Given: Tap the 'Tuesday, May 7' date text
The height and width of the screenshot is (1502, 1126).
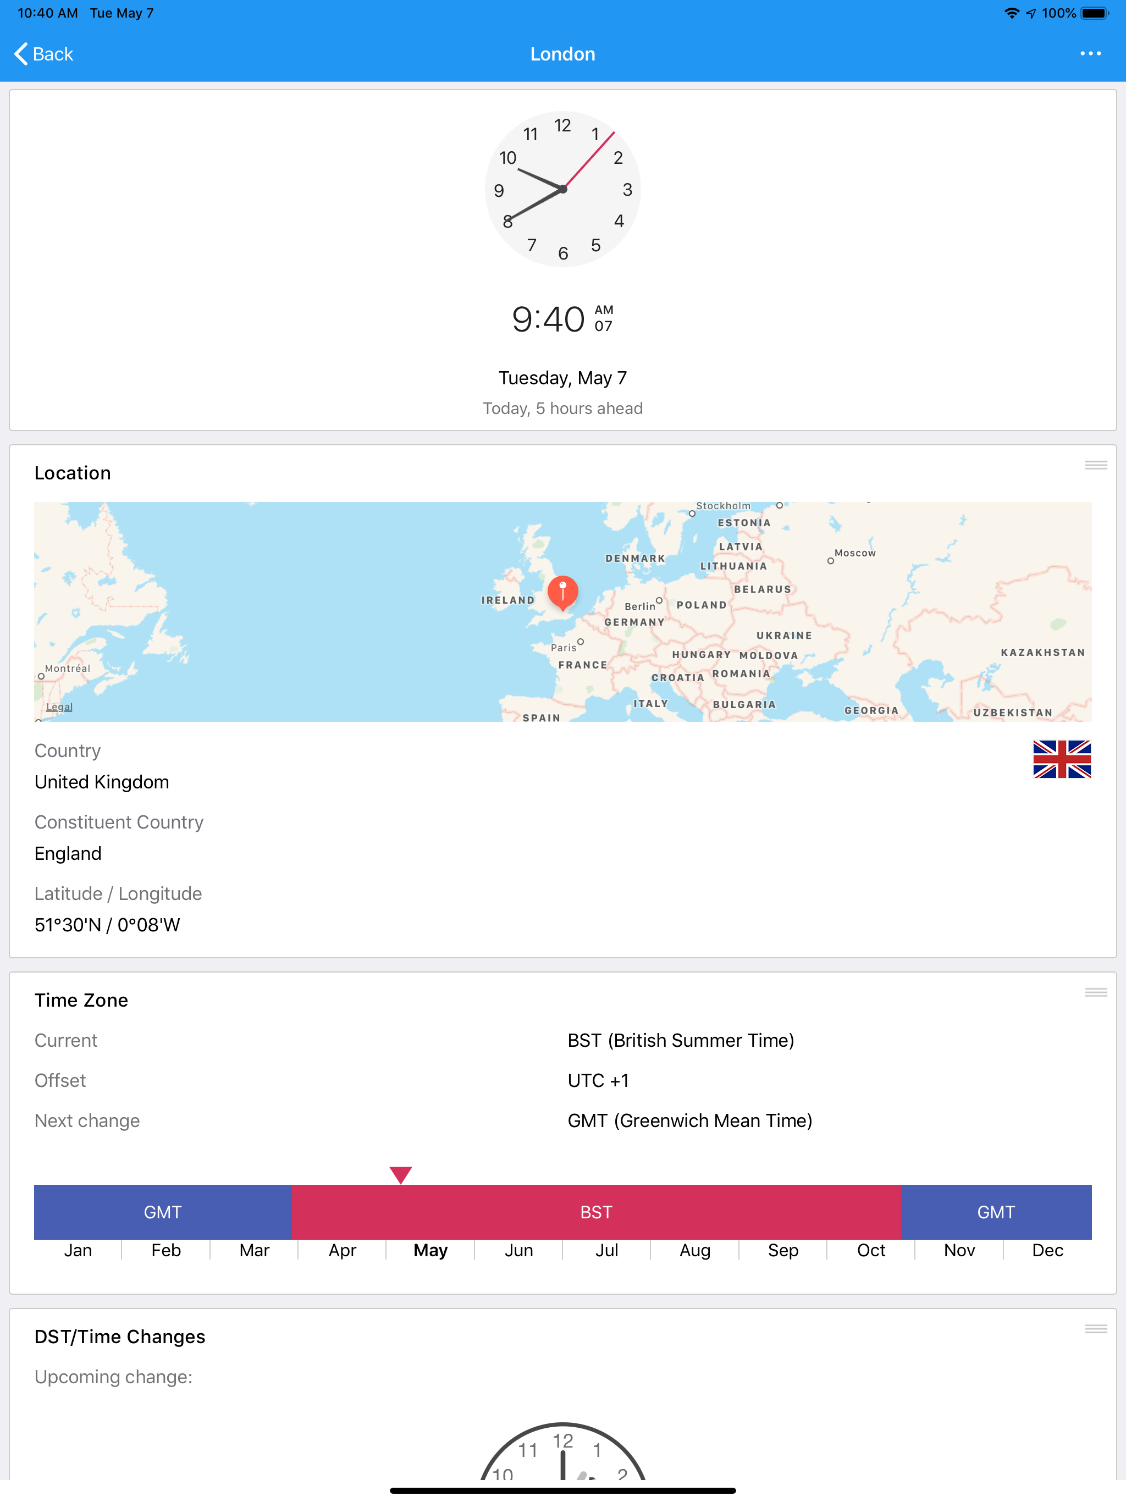Looking at the screenshot, I should pyautogui.click(x=562, y=378).
